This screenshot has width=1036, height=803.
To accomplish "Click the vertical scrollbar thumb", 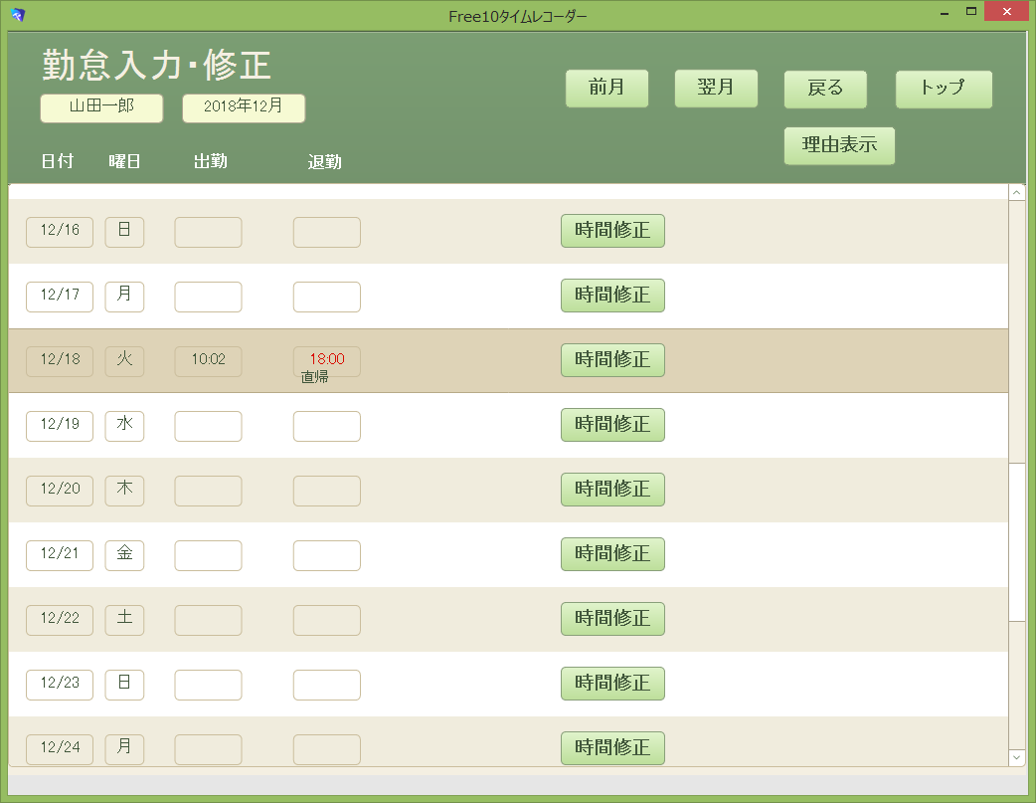I will (1017, 542).
